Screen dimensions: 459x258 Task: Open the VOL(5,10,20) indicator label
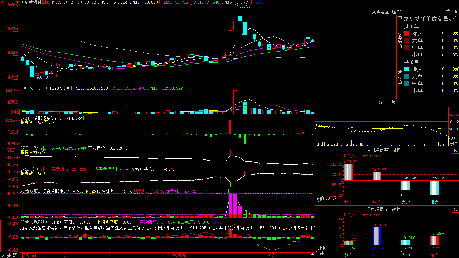pos(34,88)
